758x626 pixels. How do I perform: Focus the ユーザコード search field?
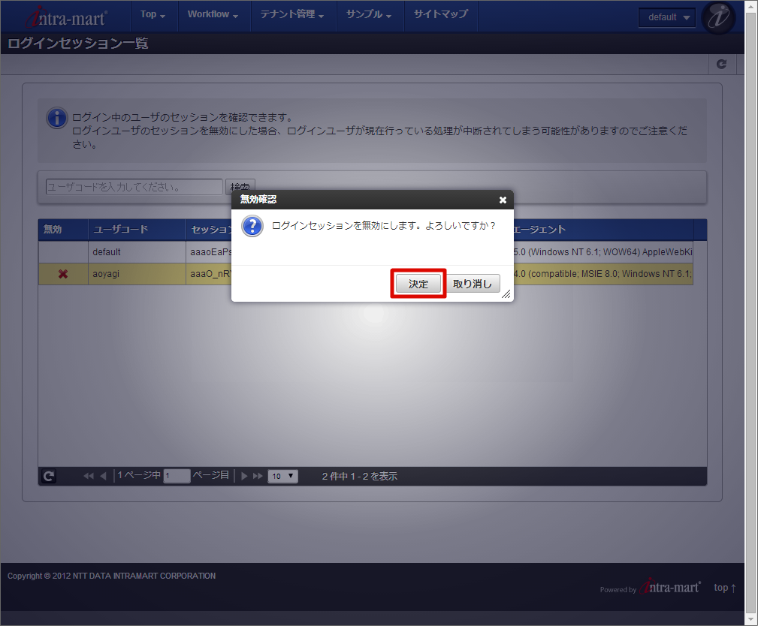click(134, 187)
